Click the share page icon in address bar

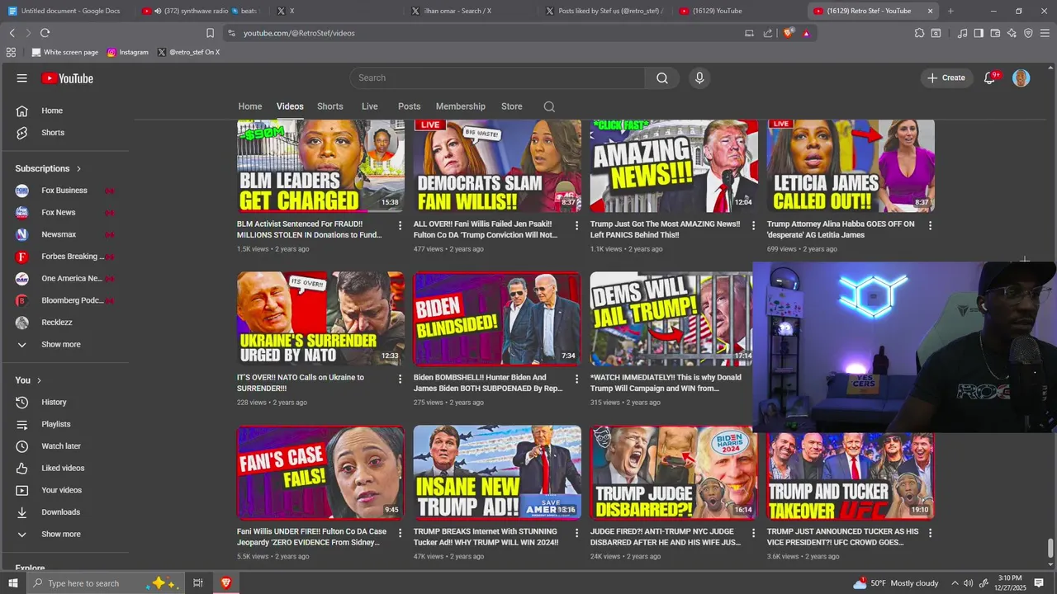point(768,33)
